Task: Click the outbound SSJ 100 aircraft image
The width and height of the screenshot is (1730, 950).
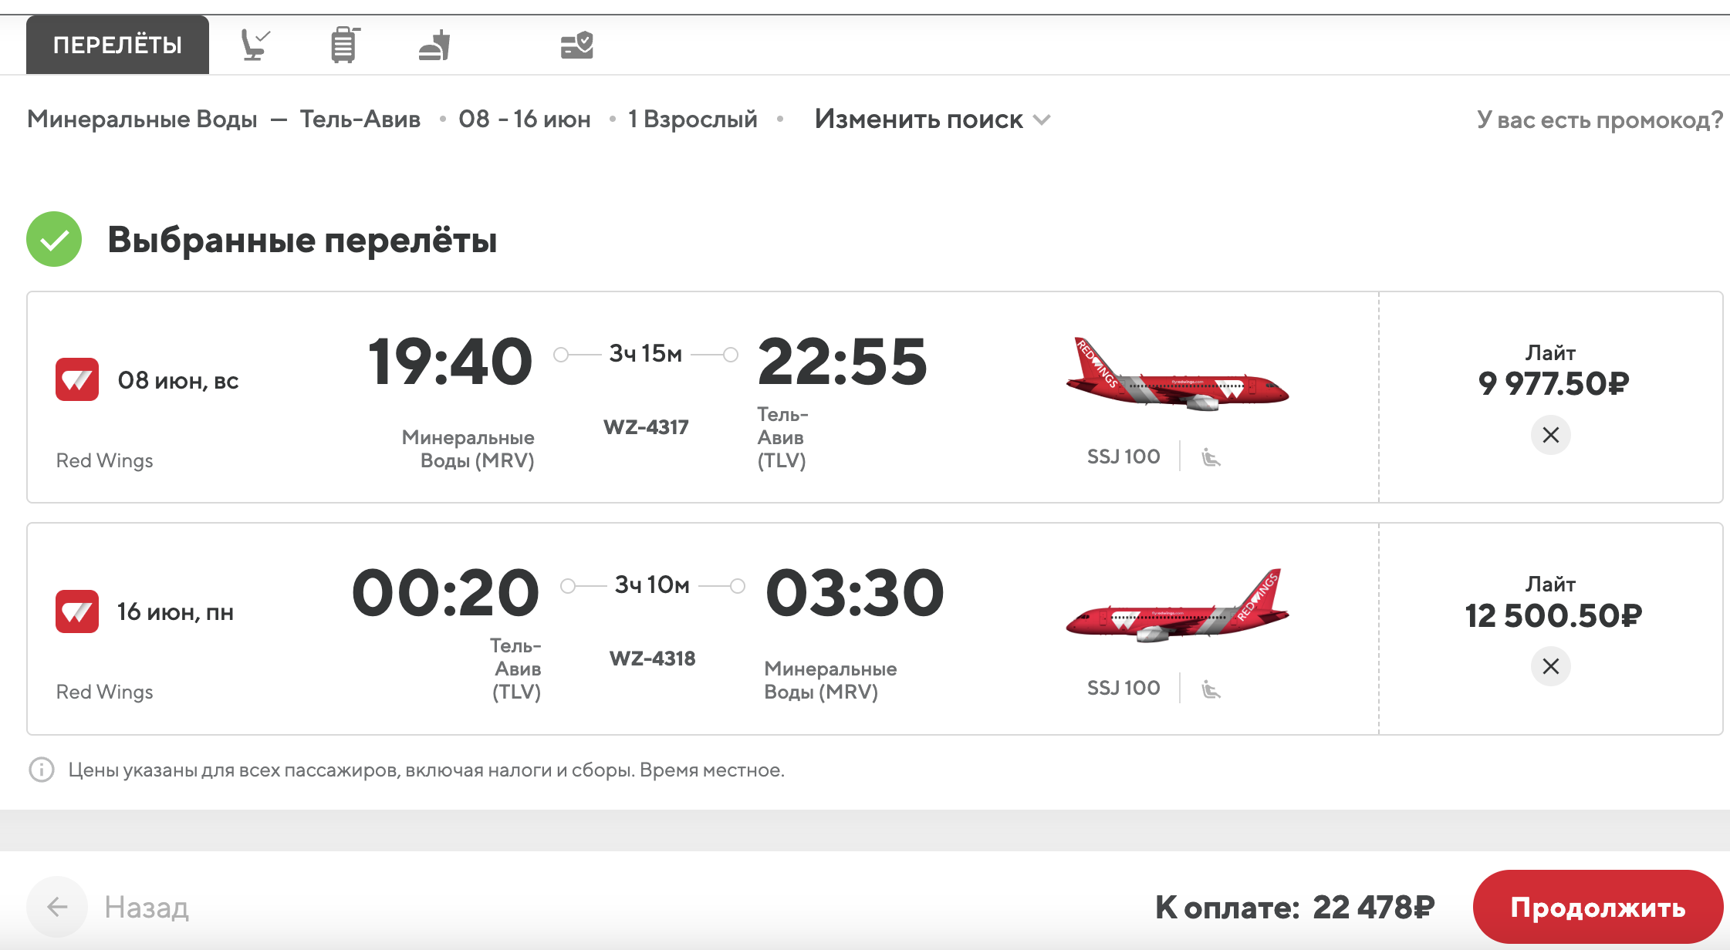Action: pos(1176,375)
